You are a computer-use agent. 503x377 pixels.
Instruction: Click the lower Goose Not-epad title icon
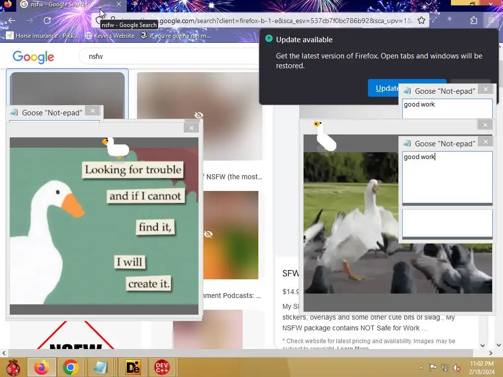pyautogui.click(x=407, y=143)
